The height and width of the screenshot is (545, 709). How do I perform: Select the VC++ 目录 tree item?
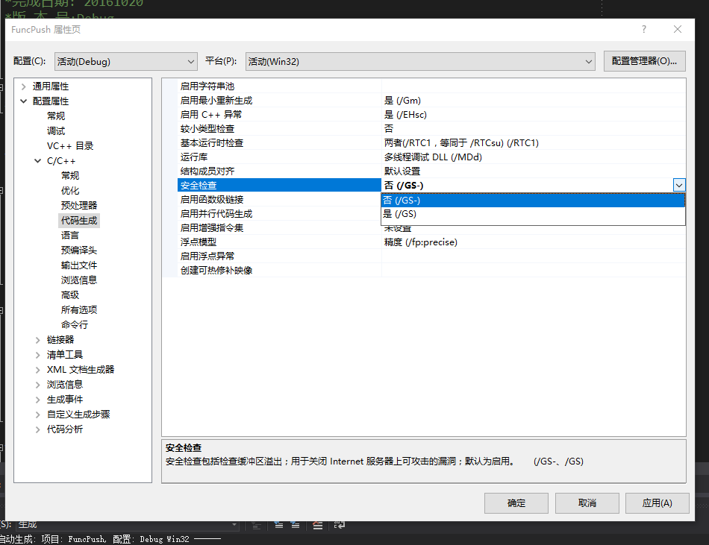pyautogui.click(x=70, y=146)
